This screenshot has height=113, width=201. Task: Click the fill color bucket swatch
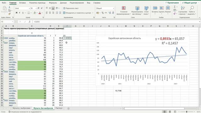[x=35, y=13]
